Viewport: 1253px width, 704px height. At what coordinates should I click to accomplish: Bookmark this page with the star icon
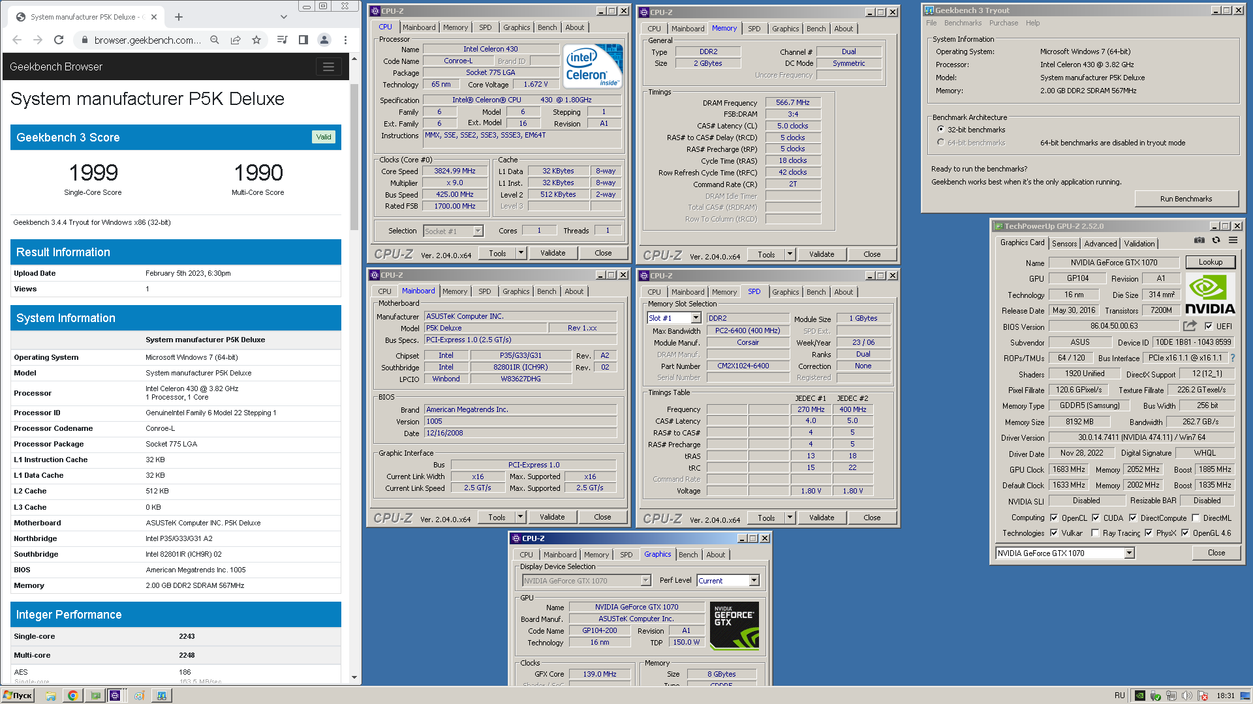pos(256,40)
